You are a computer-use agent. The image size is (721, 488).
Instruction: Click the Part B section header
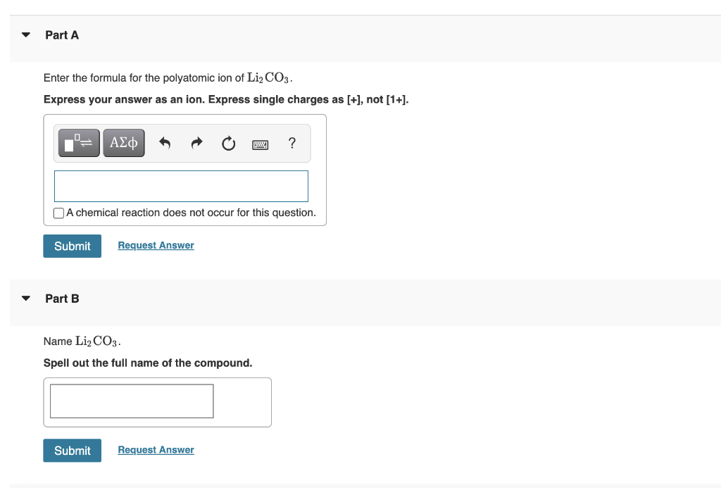(x=62, y=298)
